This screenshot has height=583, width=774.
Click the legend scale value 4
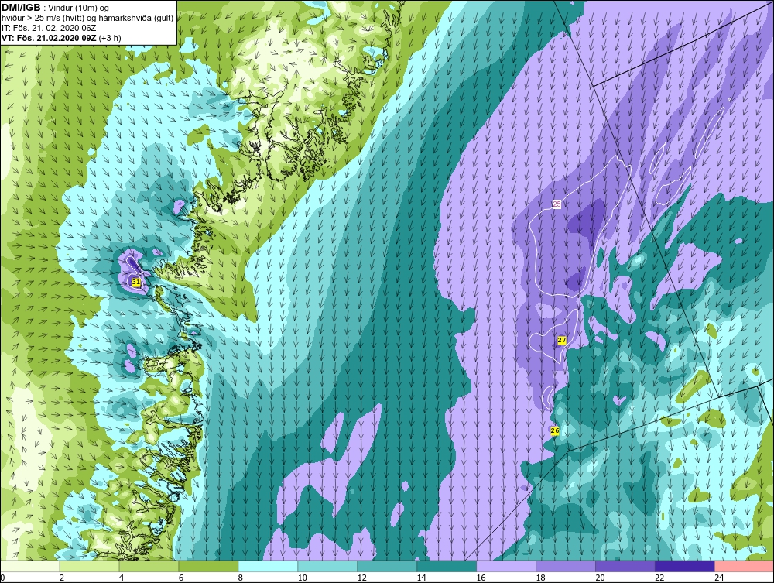click(x=122, y=578)
